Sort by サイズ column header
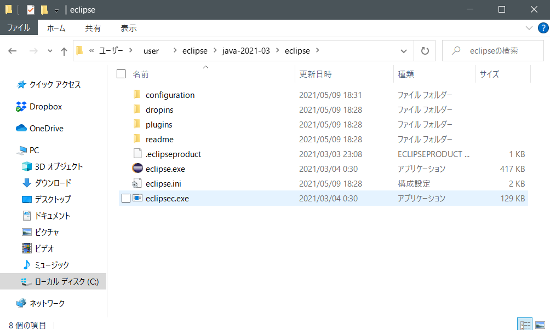 [489, 74]
